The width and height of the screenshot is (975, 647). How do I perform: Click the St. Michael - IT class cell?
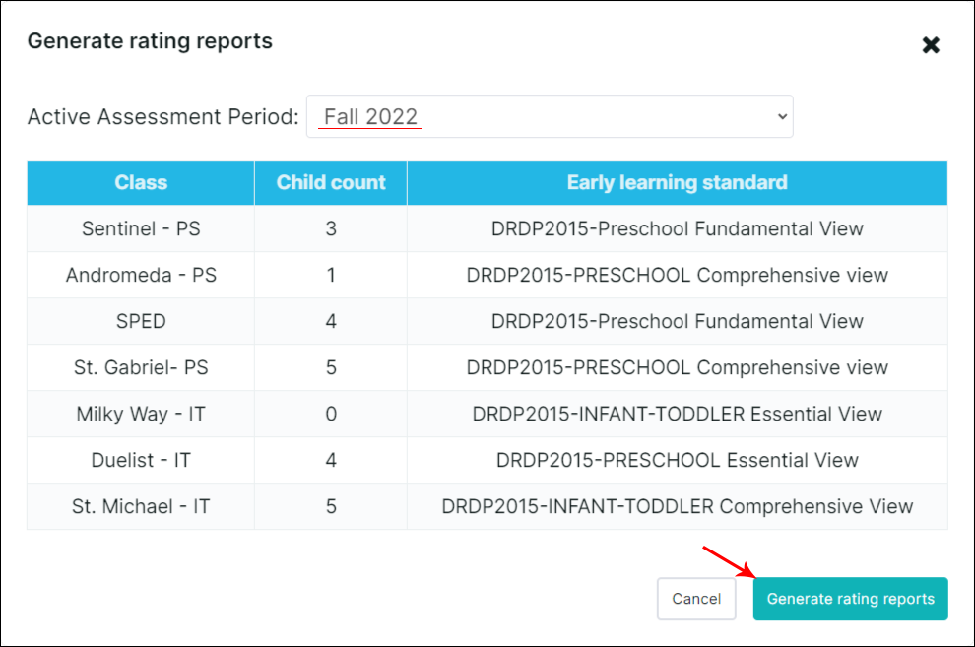pos(141,506)
